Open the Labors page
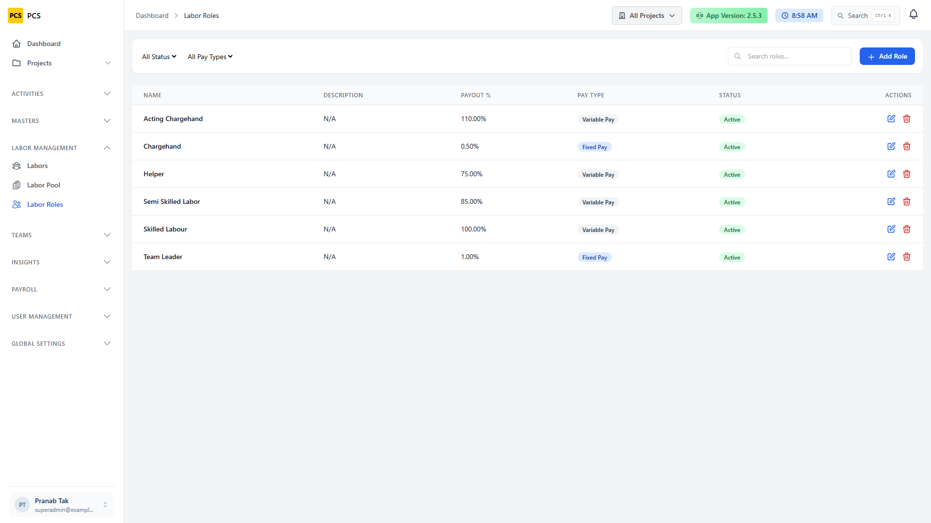Screen dimensions: 931x523 pyautogui.click(x=62, y=166)
